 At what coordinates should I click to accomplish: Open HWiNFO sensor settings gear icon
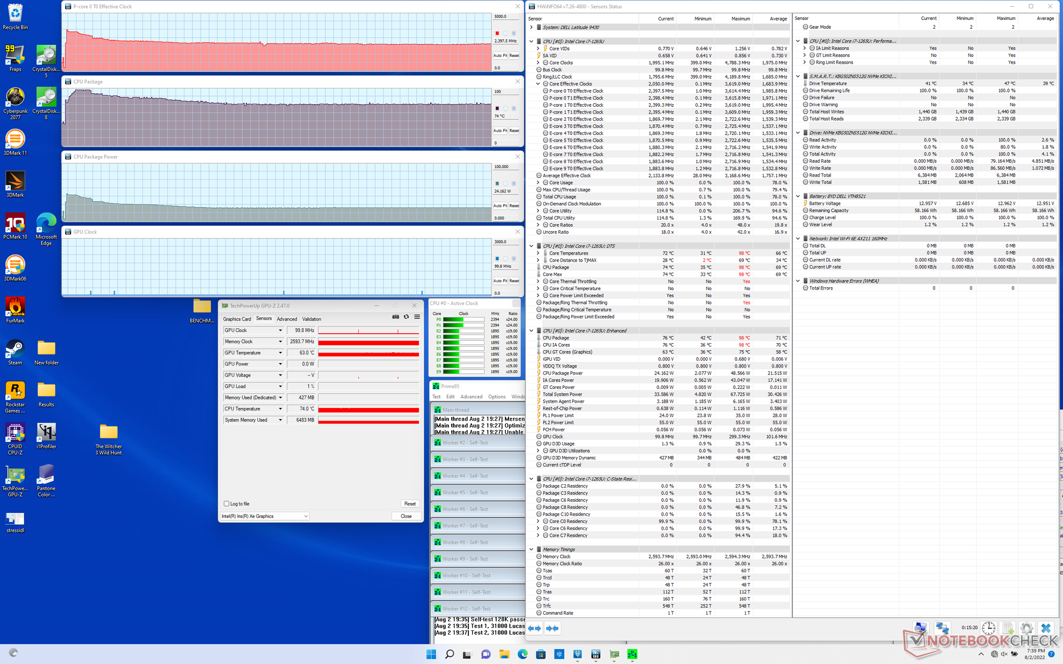point(1026,628)
